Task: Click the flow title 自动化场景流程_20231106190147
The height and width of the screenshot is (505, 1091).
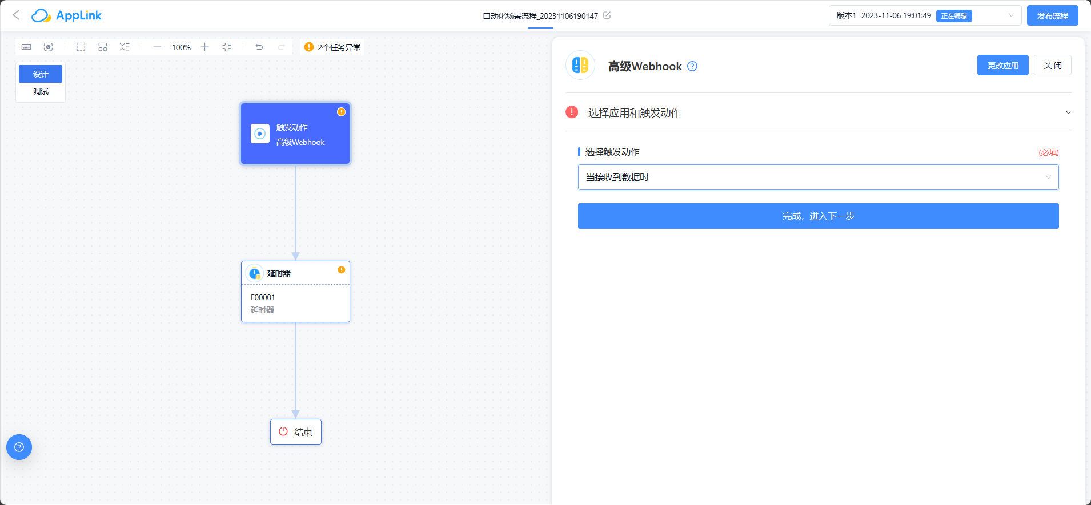Action: (540, 16)
